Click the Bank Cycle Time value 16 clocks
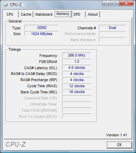The width and height of the screenshot is (136, 153). pyautogui.click(x=77, y=92)
